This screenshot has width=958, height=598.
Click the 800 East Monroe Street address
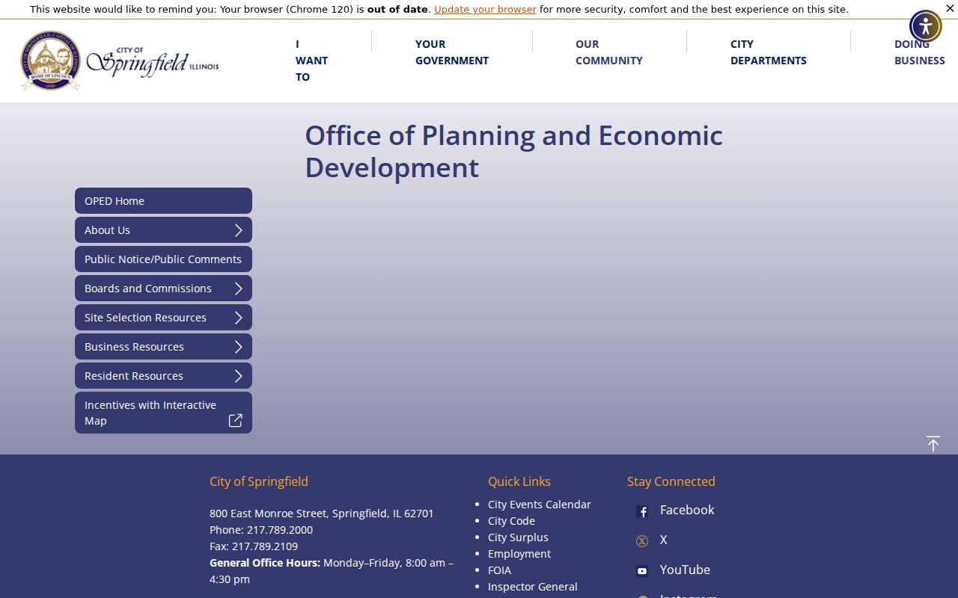click(322, 514)
